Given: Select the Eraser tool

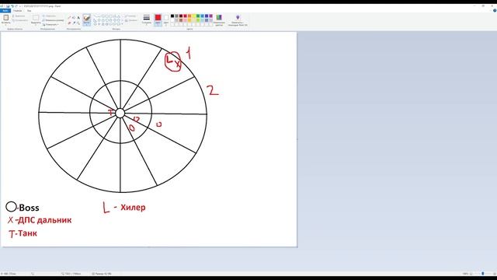Looking at the screenshot, I should (69, 23).
